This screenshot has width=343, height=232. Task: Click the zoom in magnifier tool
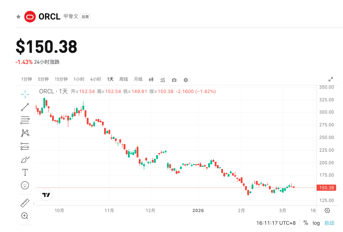pos(25,216)
